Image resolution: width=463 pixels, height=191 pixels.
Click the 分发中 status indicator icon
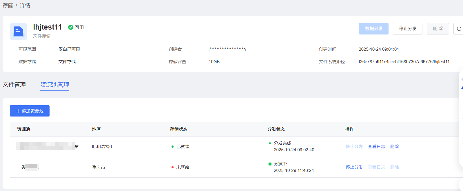tap(270, 164)
